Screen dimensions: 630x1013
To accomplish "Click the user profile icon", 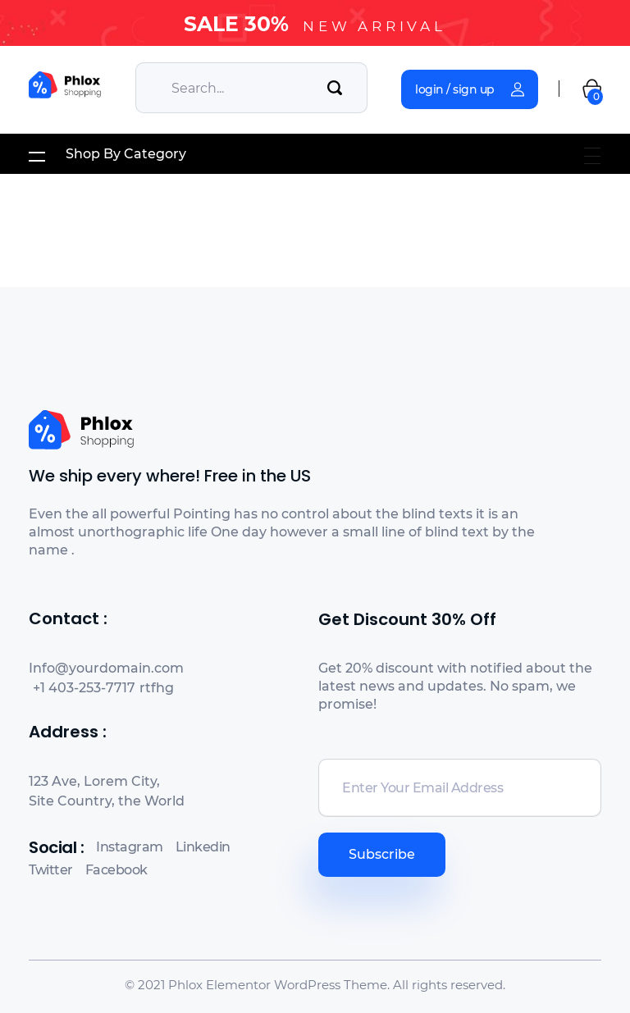I will click(518, 89).
